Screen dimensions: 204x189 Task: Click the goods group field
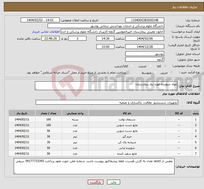(x=107, y=102)
